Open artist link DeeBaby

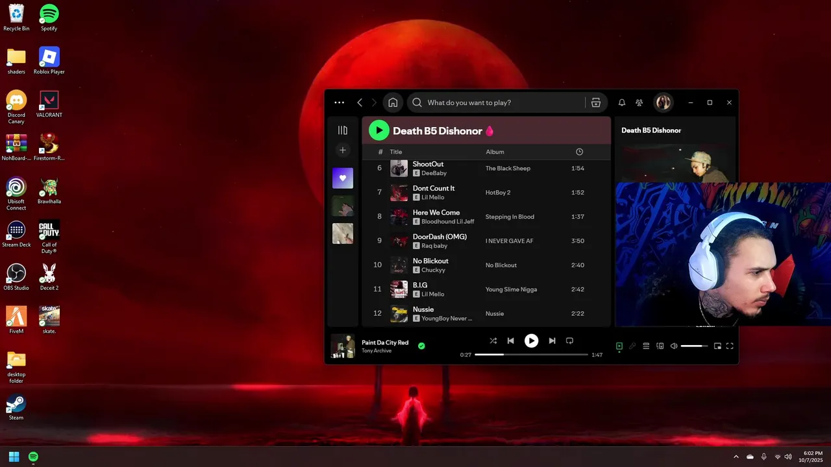click(434, 173)
